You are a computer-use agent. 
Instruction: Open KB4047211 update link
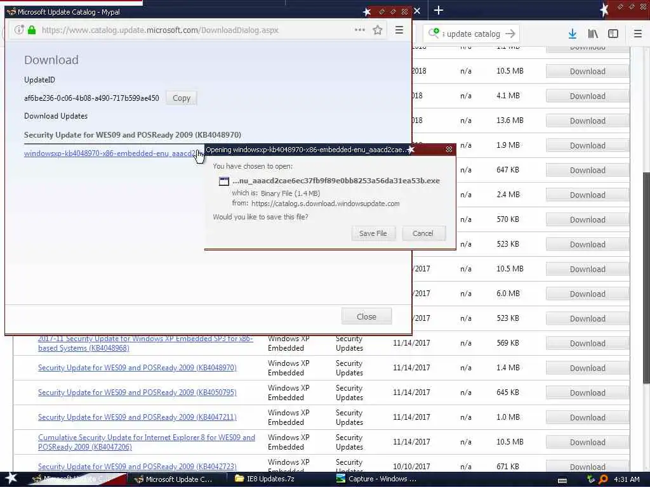point(137,417)
